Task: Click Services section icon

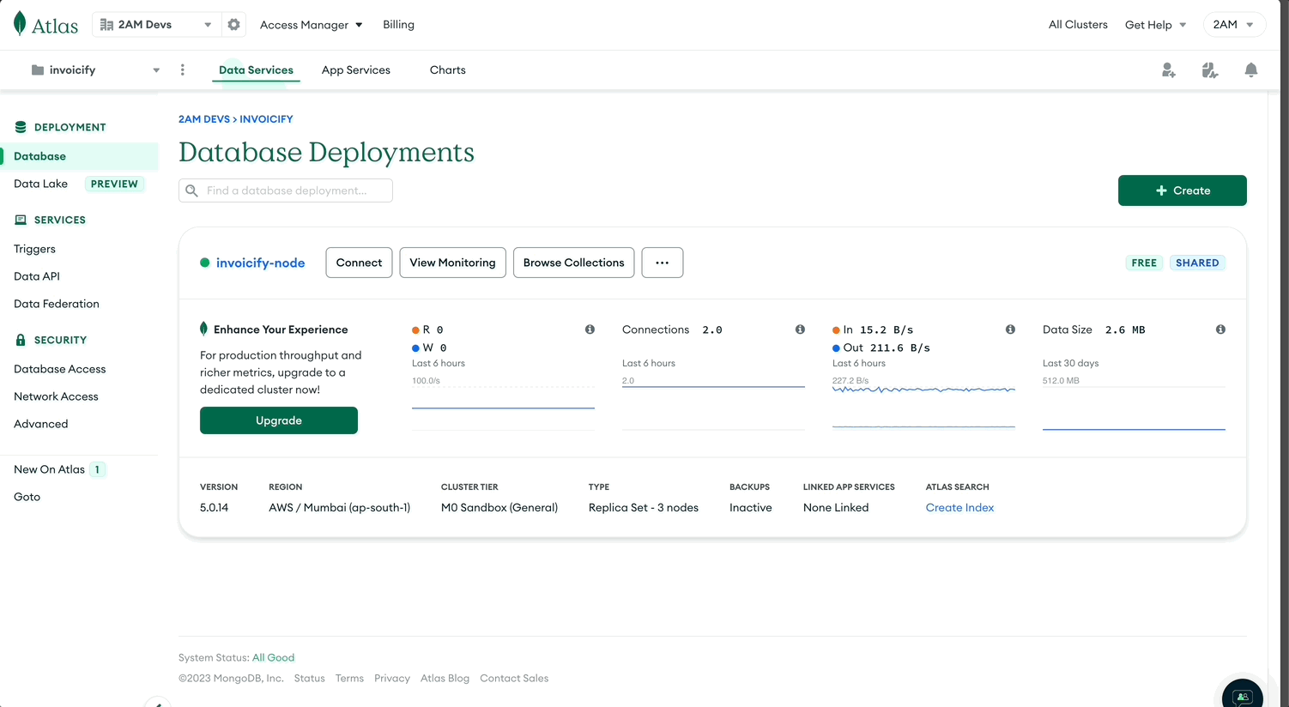Action: tap(21, 220)
